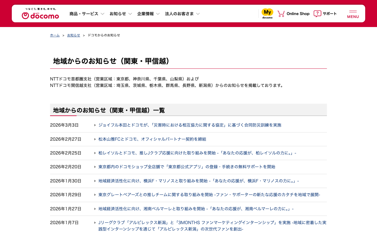Click the arrow bullet beside 松本山雅FC article
Screen dimensions: 377x235
tap(95, 139)
